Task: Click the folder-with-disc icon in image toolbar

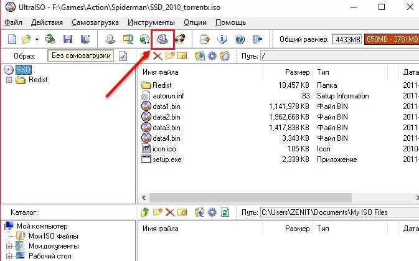Action: click(x=225, y=56)
